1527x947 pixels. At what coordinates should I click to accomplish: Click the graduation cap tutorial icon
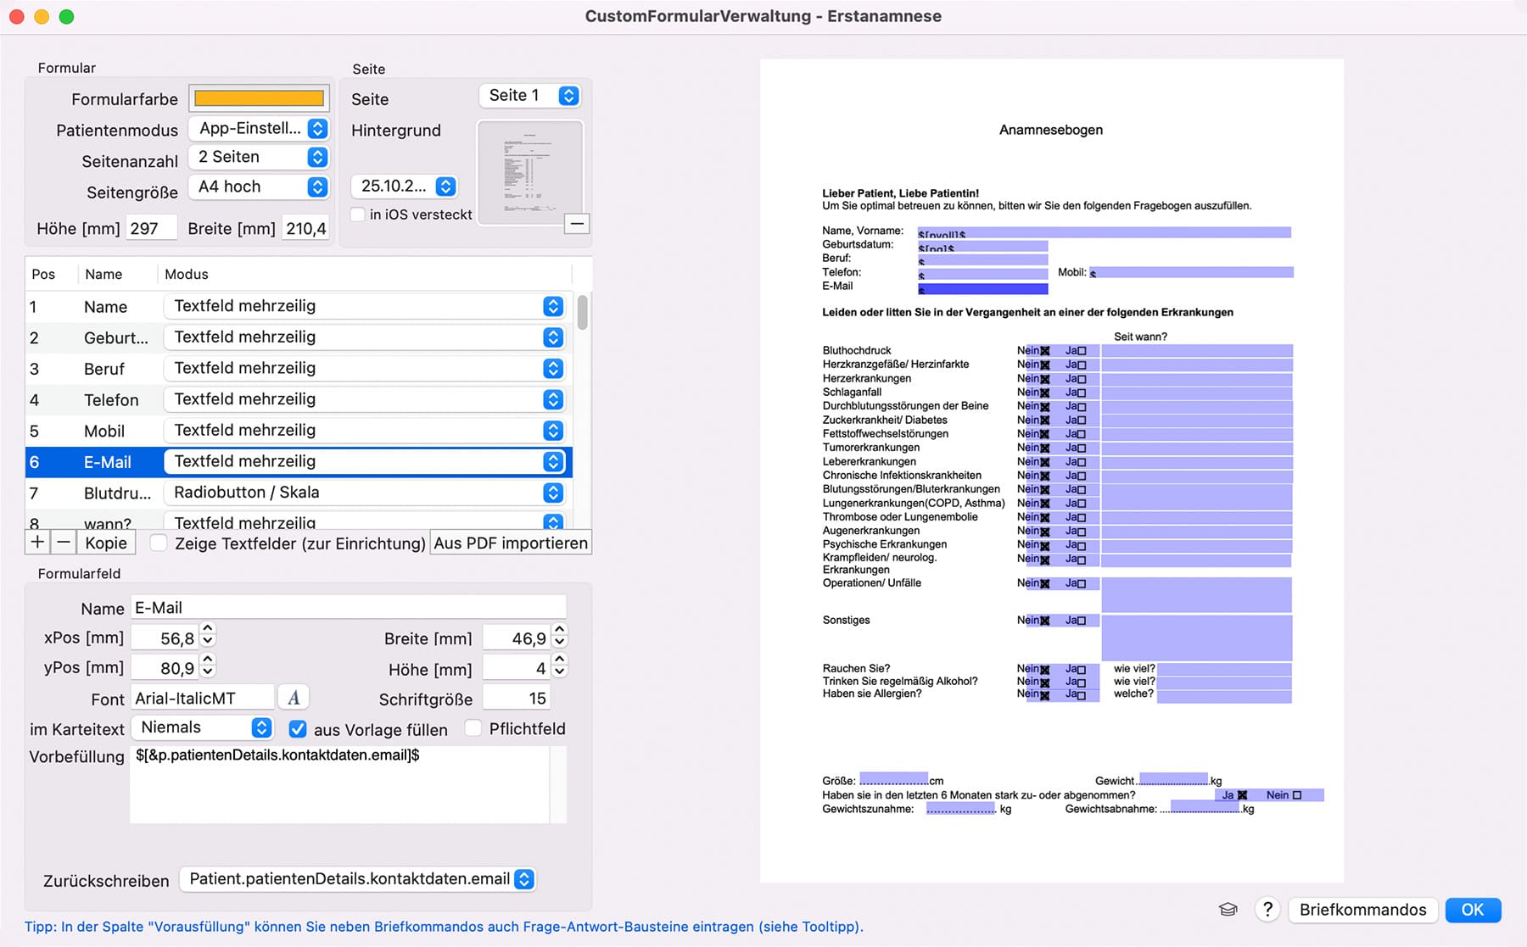tap(1228, 910)
